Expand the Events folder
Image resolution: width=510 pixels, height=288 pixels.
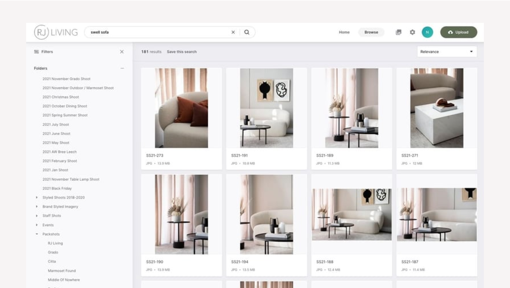coord(37,225)
